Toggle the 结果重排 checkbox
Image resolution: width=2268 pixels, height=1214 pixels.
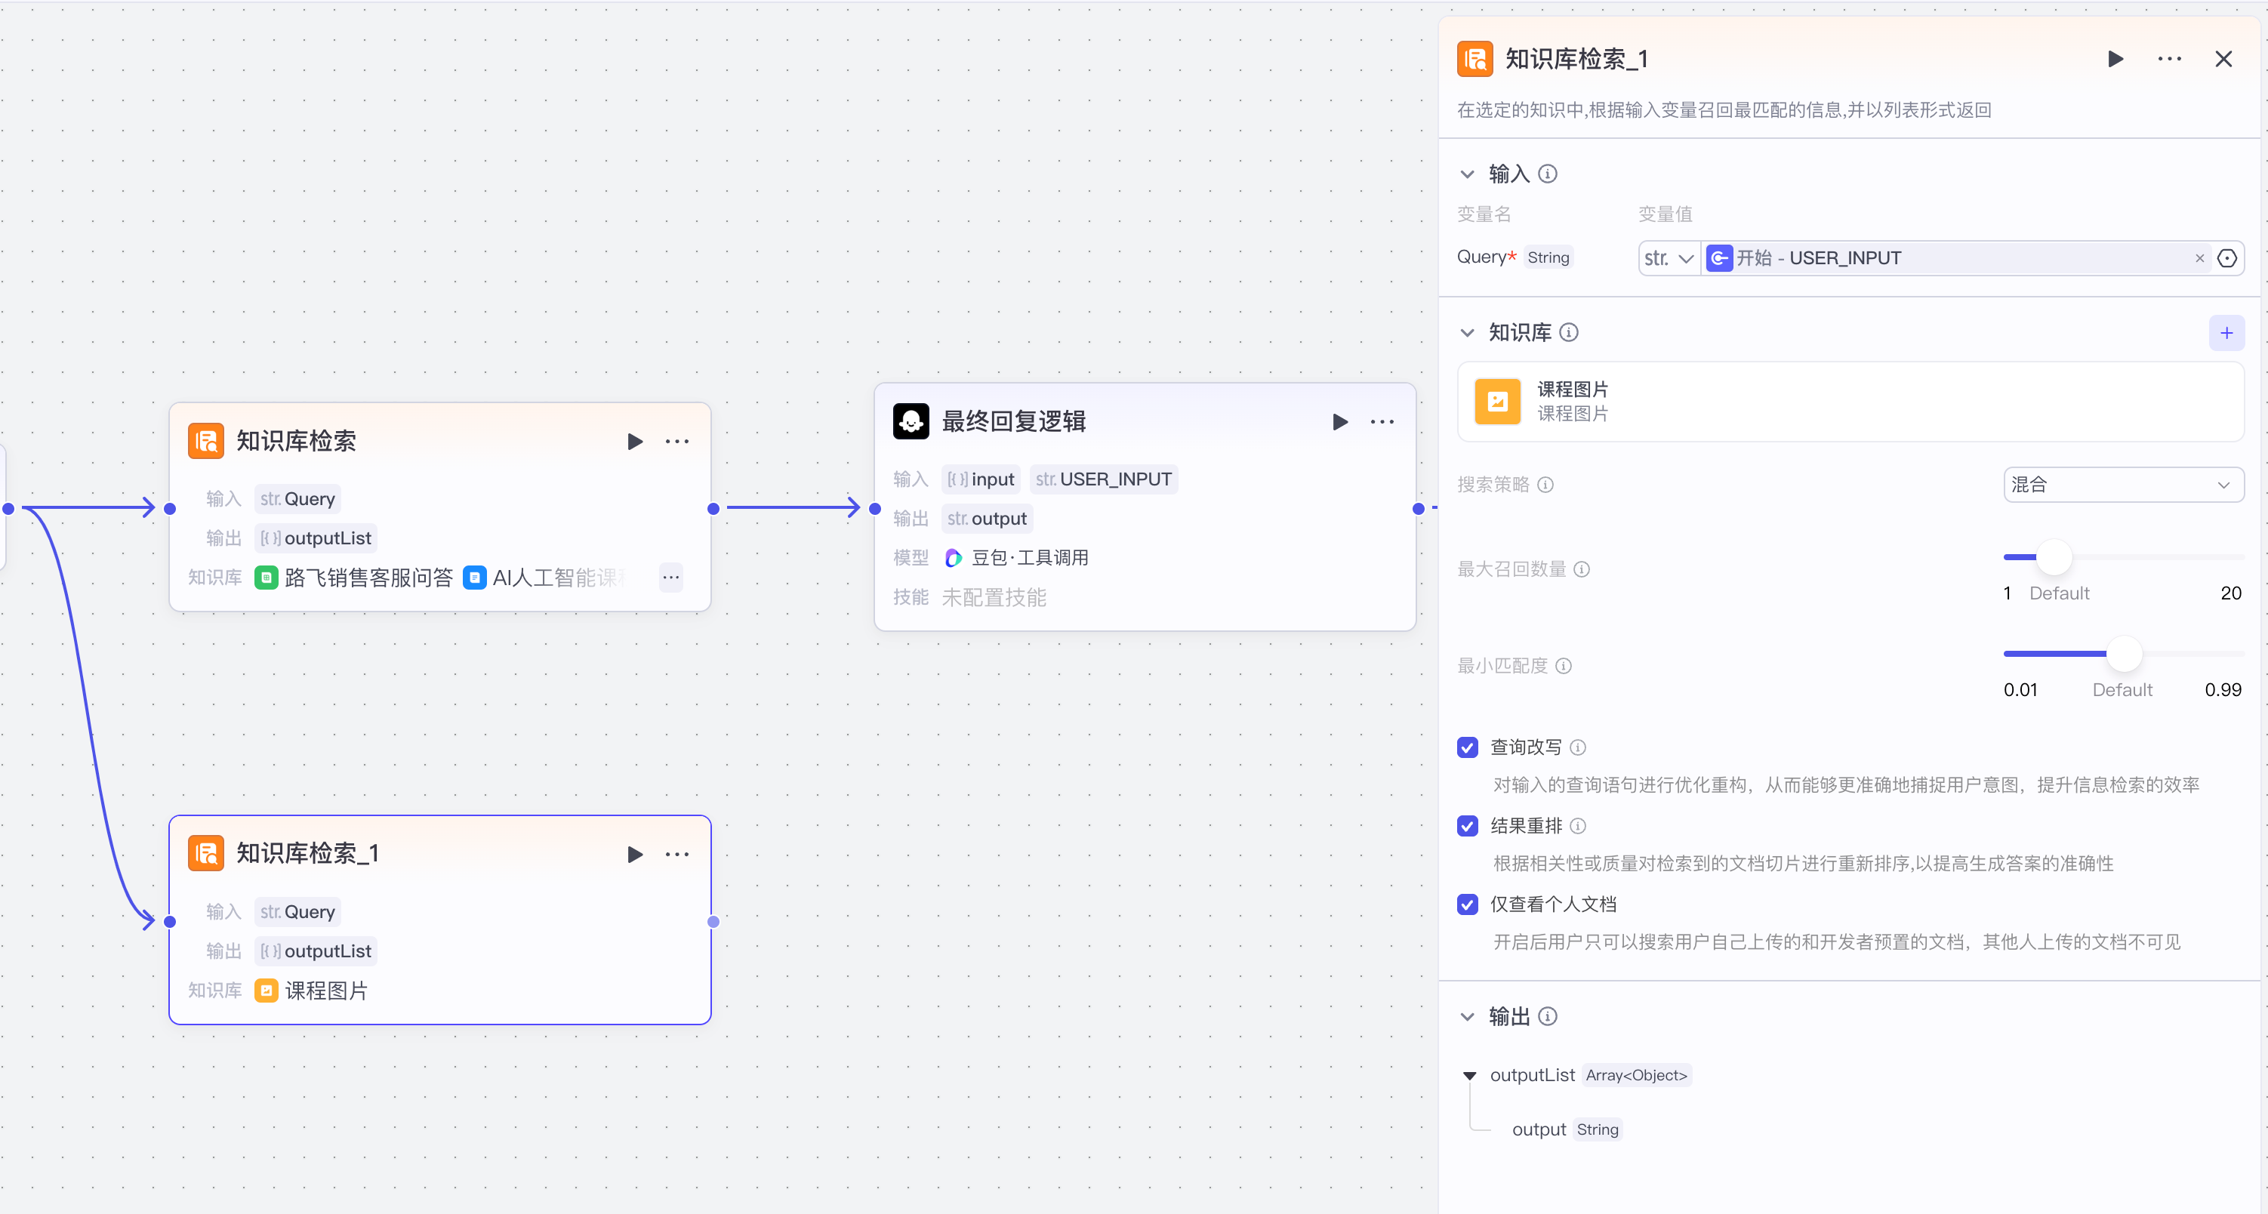coord(1467,826)
